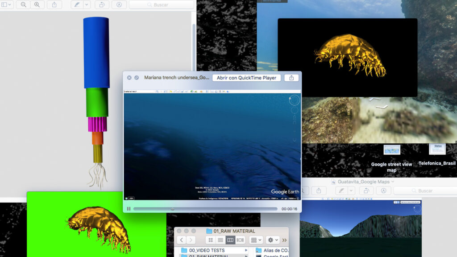457x257 pixels.
Task: Go back in 01_RAW MATERIAL Finder window
Action: (x=182, y=240)
